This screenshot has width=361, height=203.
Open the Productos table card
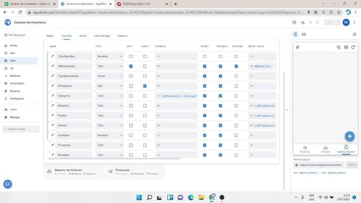(x=135, y=171)
